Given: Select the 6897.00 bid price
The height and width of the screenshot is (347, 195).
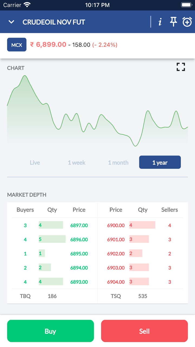Looking at the screenshot, I should click(79, 225).
